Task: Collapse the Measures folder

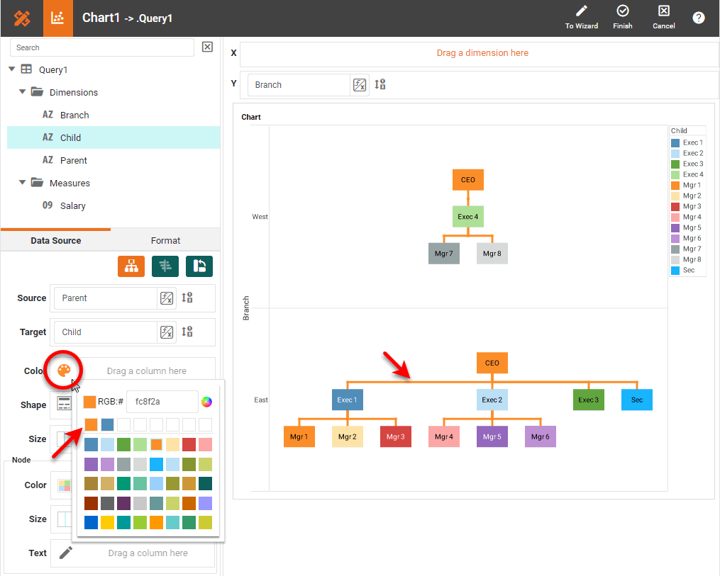Action: tap(23, 183)
